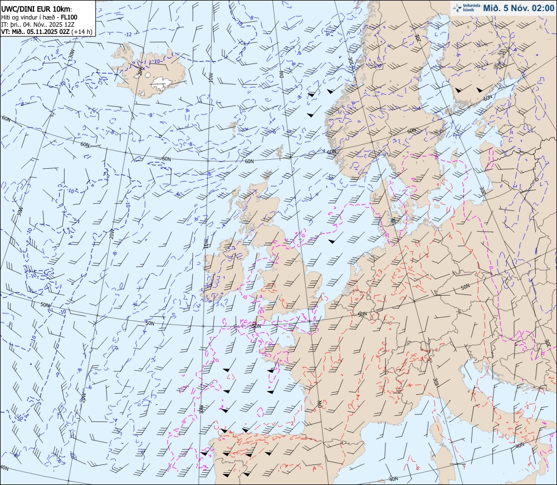Click the 'IT: þri.. 04. Nóv.. 2025 12Z' line
Image resolution: width=557 pixels, height=485 pixels.
pos(38,25)
